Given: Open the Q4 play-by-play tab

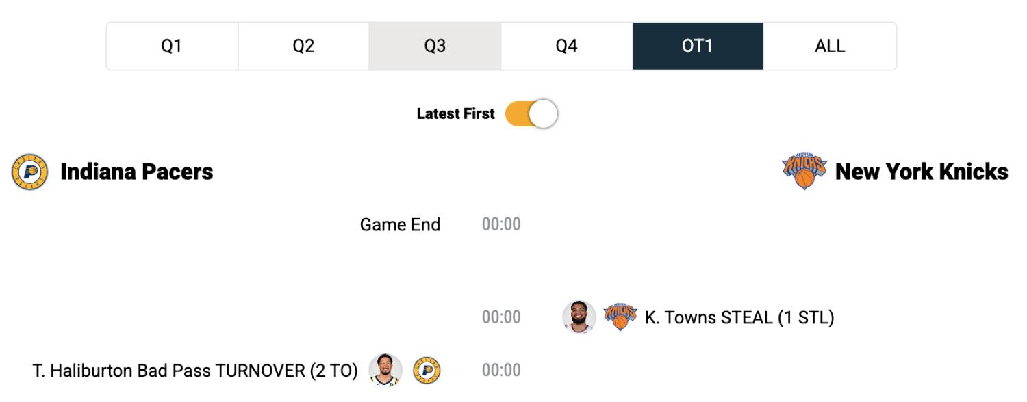Looking at the screenshot, I should [566, 46].
